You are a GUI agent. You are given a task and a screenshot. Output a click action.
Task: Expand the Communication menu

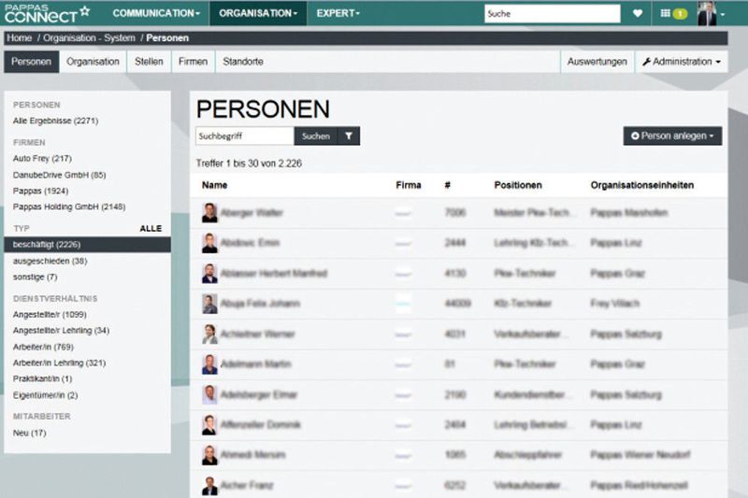pyautogui.click(x=156, y=13)
